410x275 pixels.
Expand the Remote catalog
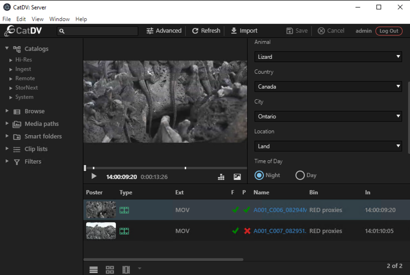[11, 79]
